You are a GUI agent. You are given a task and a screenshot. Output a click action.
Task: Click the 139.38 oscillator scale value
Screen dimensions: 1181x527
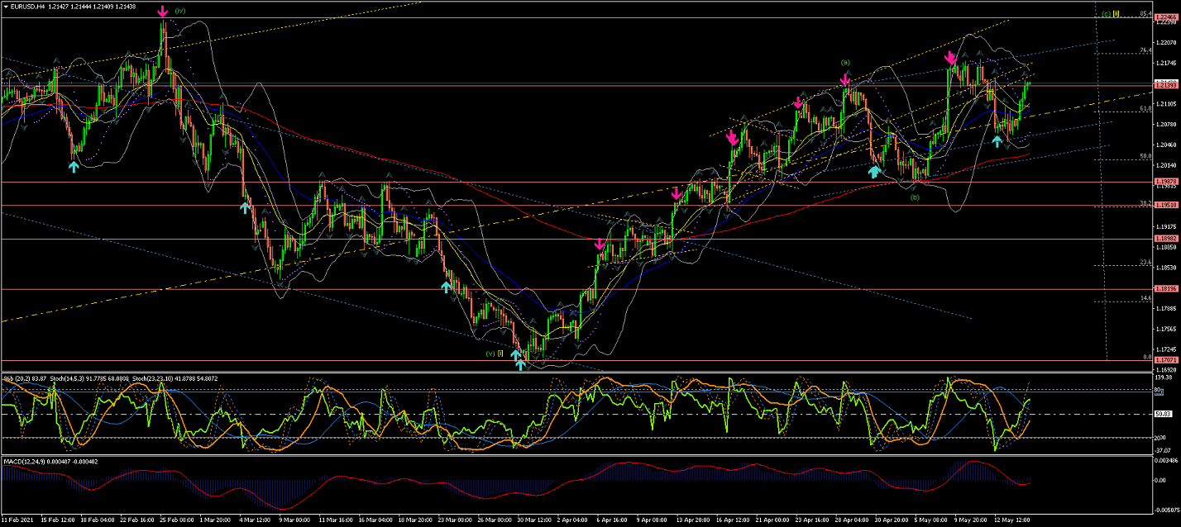tap(1165, 377)
